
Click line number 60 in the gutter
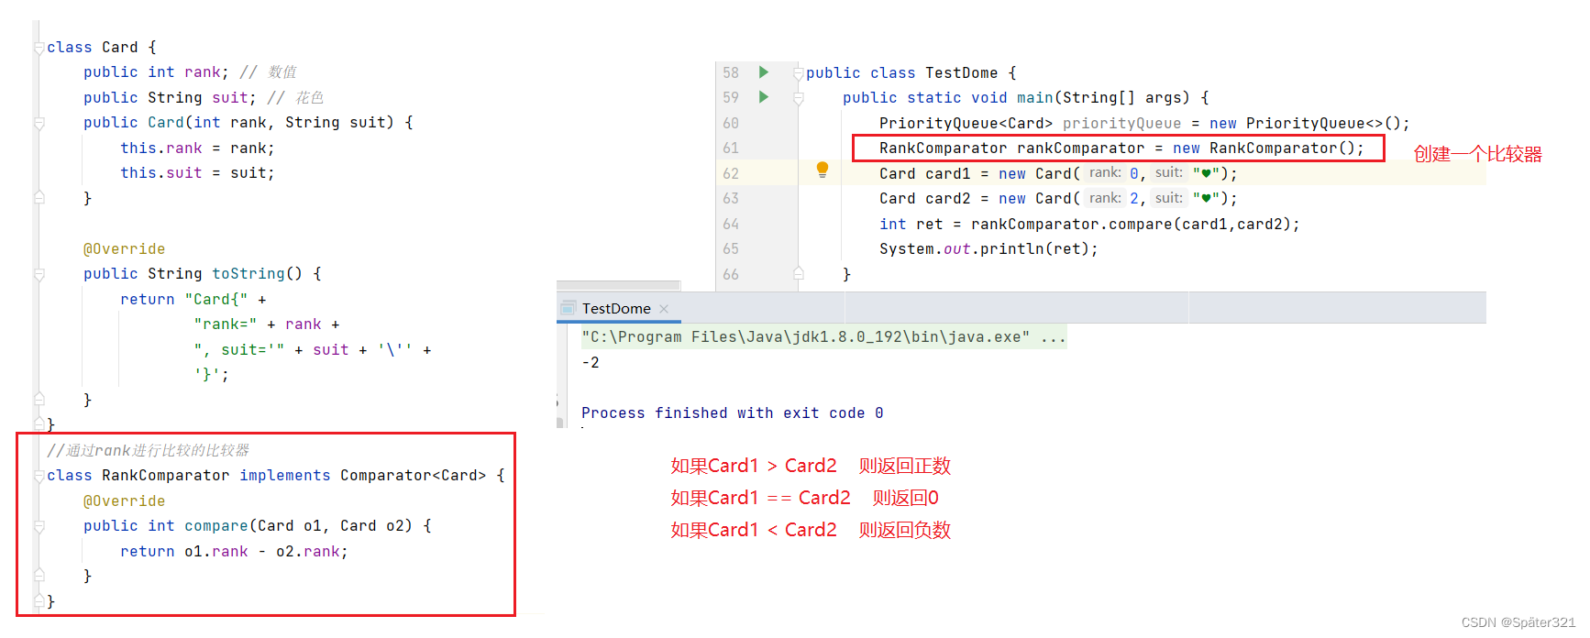click(x=731, y=123)
